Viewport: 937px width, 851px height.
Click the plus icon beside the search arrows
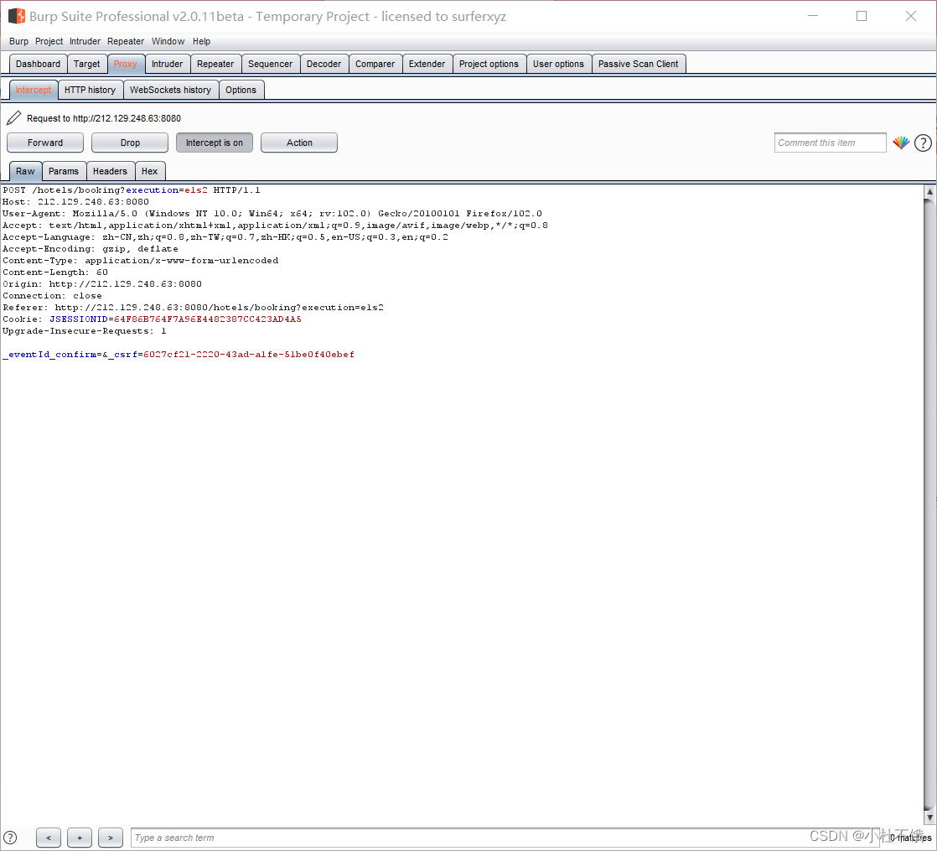[79, 837]
